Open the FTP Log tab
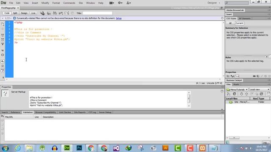 click(92, 112)
